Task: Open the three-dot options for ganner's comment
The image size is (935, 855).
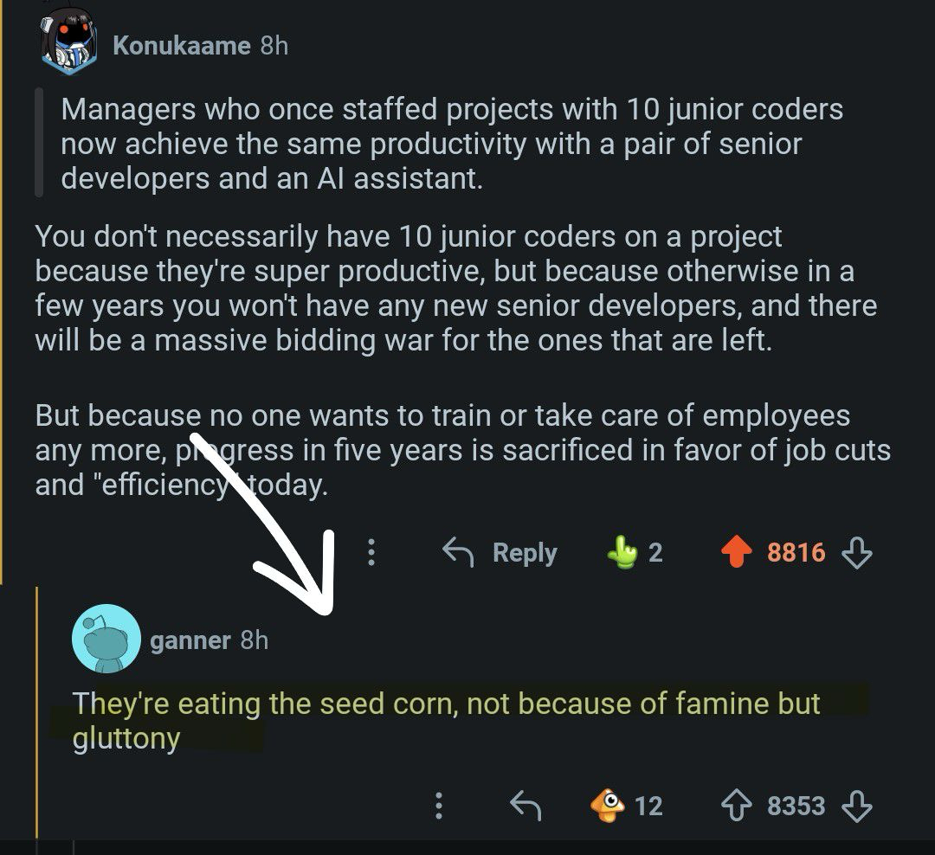Action: point(439,806)
